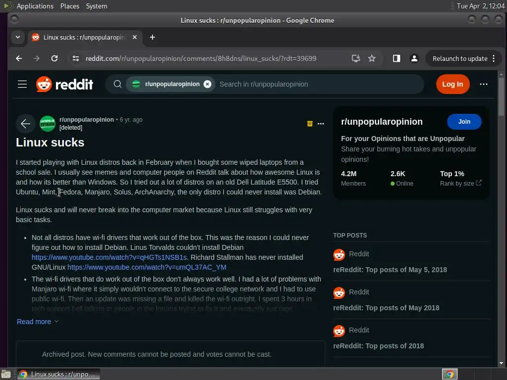
Task: Go back with the browser back arrow
Action: [19, 58]
